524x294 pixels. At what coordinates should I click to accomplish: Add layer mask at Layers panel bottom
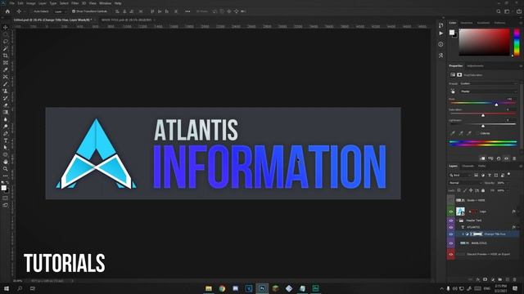(486, 279)
